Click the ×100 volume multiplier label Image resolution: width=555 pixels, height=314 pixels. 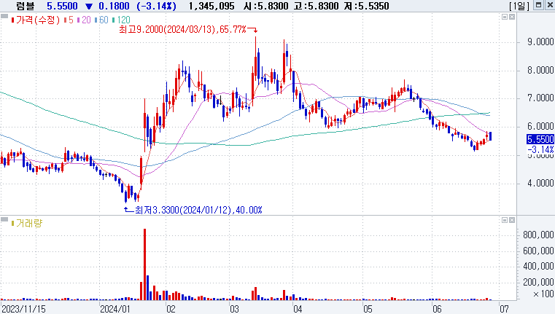pos(543,294)
